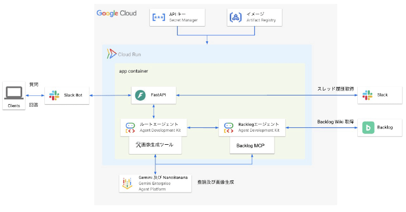Viewport: 406px width, 212px height.
Task: Select the FastAPI label
Action: click(159, 95)
